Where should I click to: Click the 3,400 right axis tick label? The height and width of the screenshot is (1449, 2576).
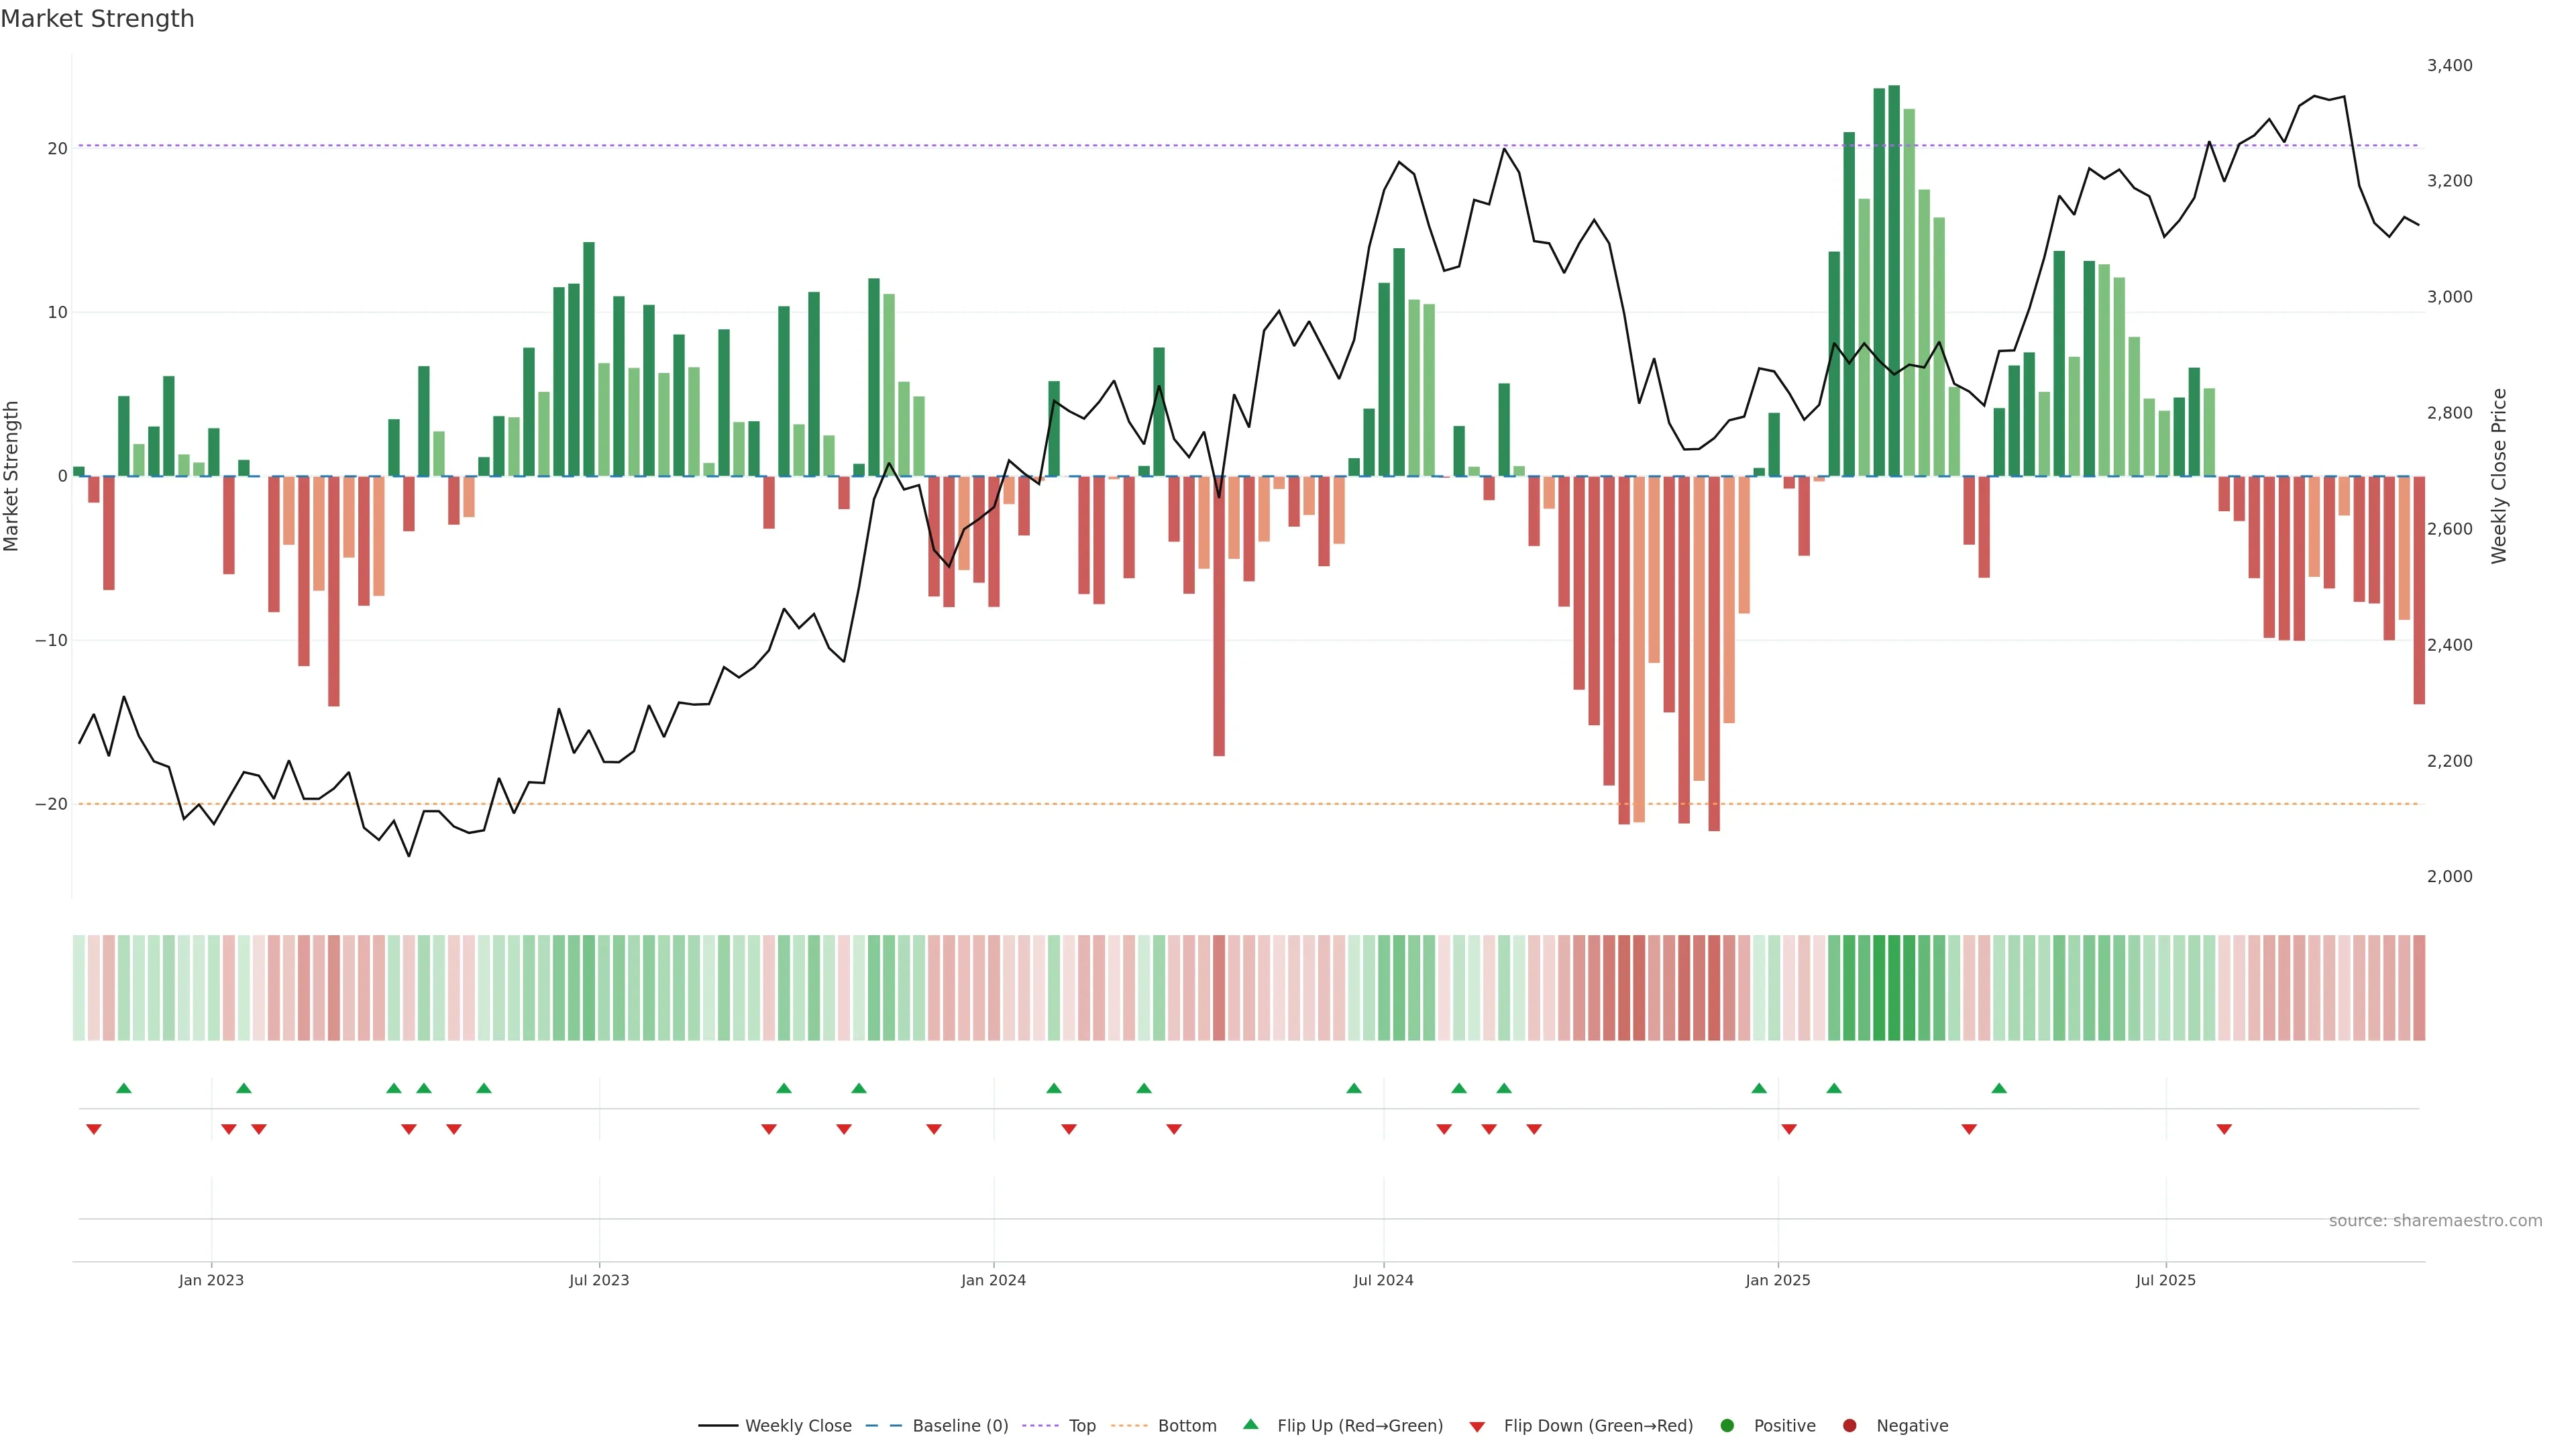pos(2449,66)
